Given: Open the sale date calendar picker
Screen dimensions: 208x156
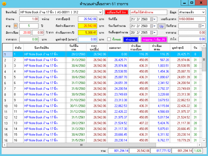Looking at the screenshot, I should pos(201,26).
